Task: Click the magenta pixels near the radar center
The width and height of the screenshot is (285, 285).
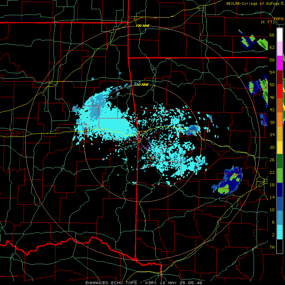Action: point(144,144)
